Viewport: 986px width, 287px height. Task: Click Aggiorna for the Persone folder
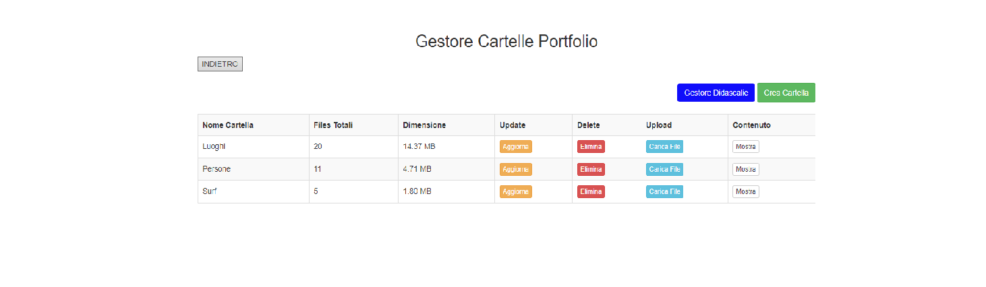[516, 169]
